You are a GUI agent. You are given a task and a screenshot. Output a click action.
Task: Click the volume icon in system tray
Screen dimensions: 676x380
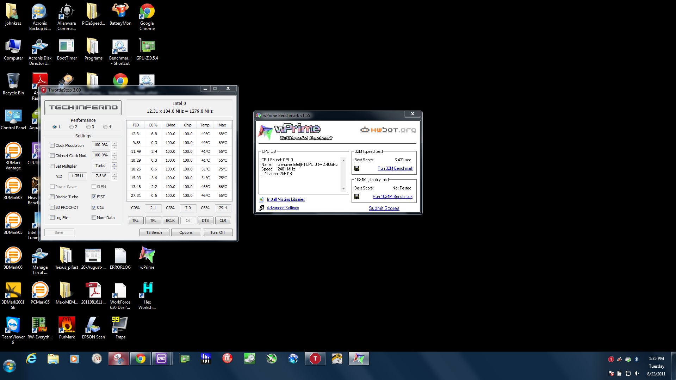(637, 373)
